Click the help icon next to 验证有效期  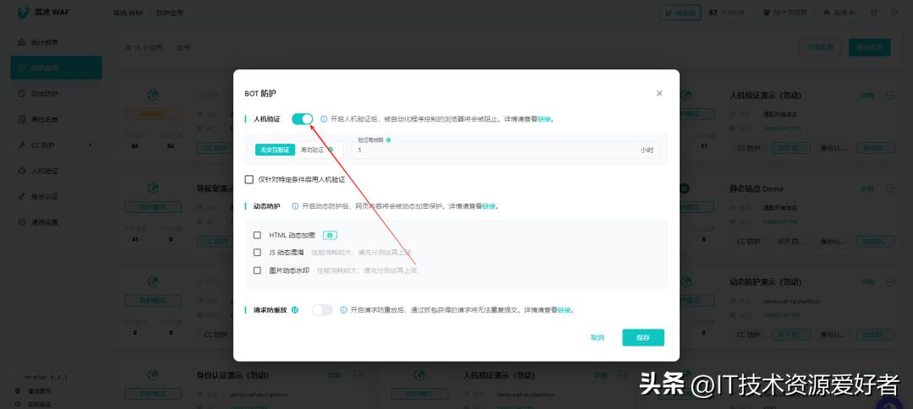[x=388, y=140]
